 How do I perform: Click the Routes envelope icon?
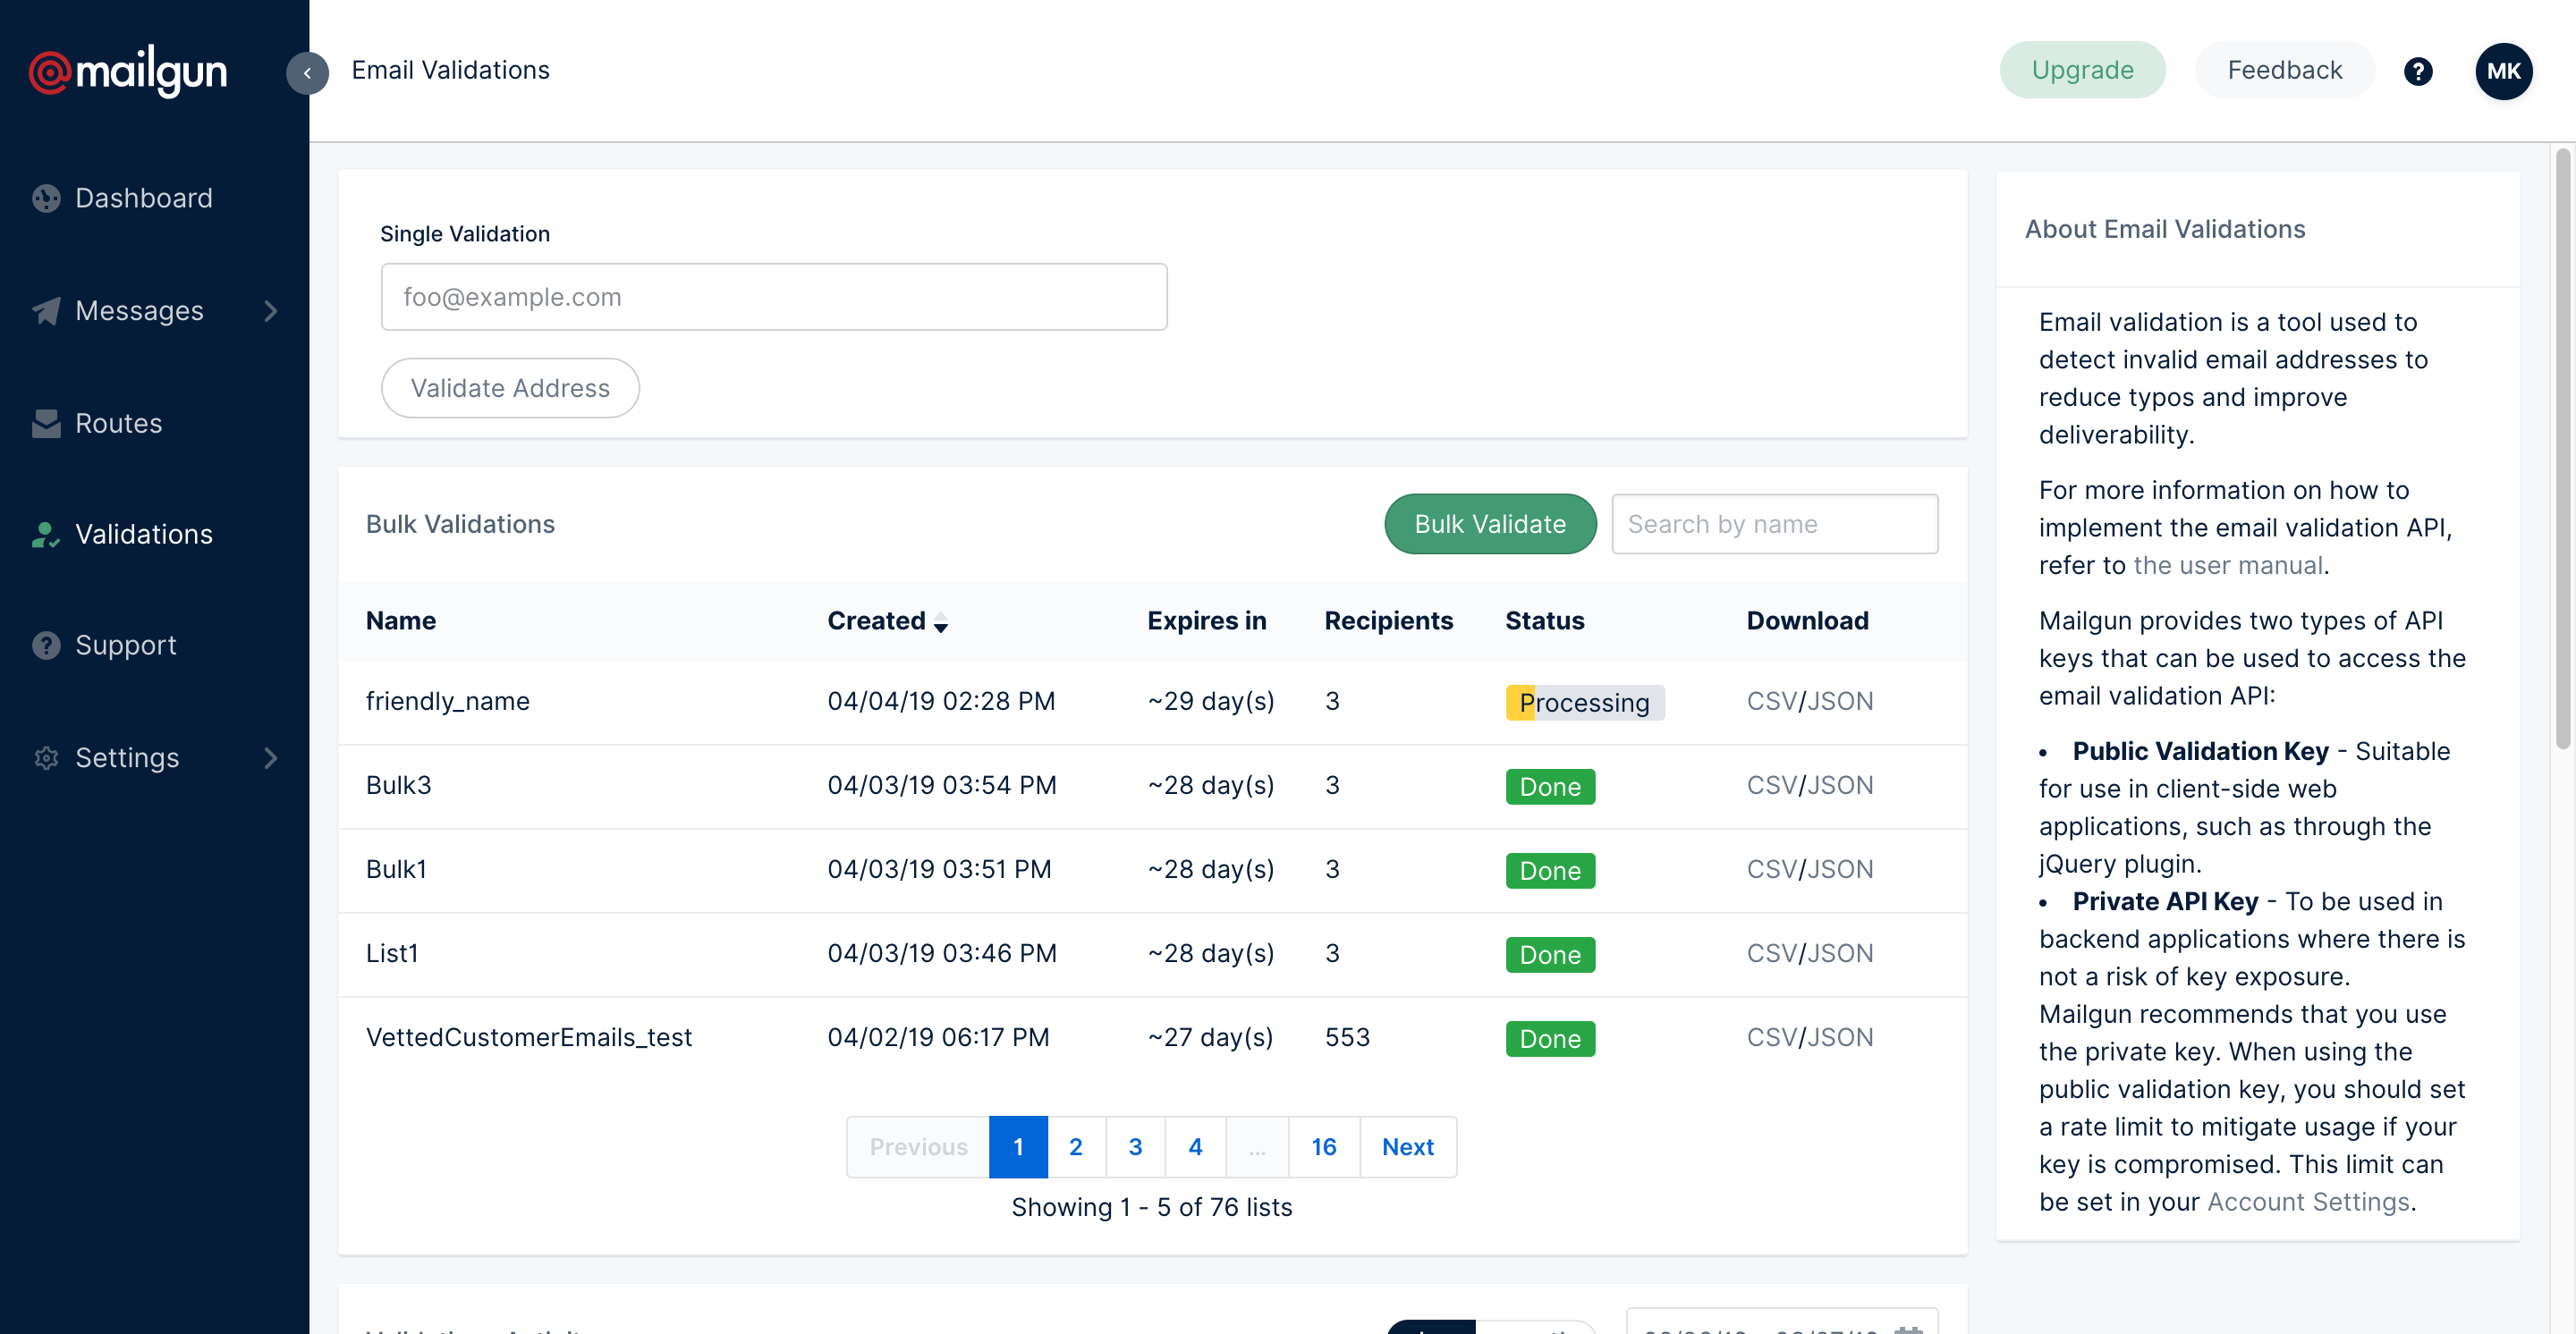point(46,423)
